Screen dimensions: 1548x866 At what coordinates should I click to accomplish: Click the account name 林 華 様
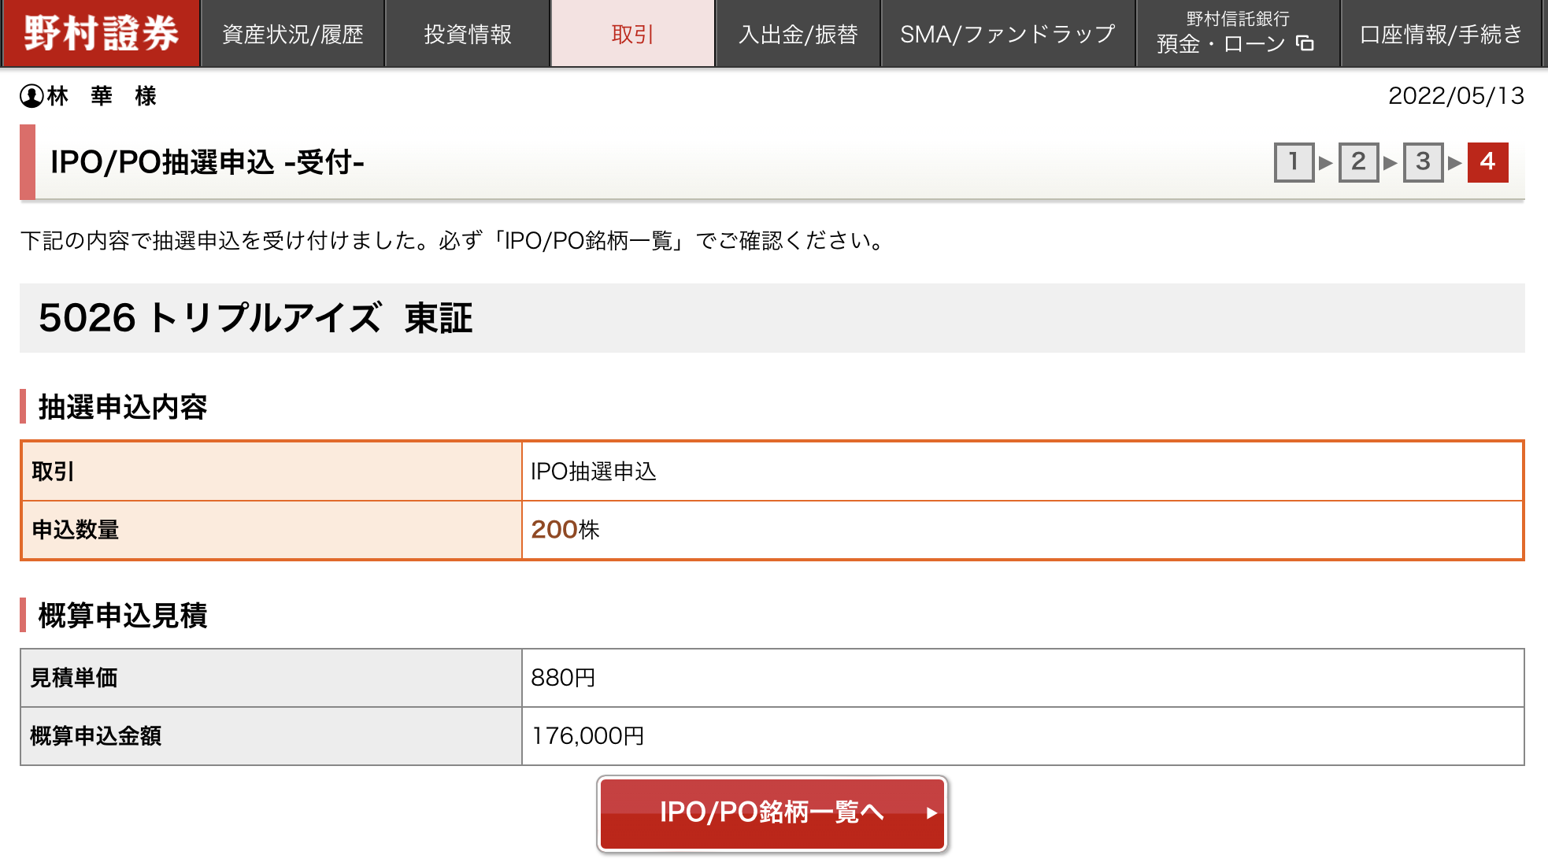coord(102,96)
